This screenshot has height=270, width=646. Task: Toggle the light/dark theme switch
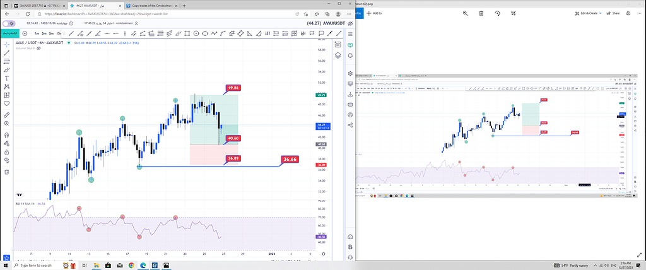point(9,24)
